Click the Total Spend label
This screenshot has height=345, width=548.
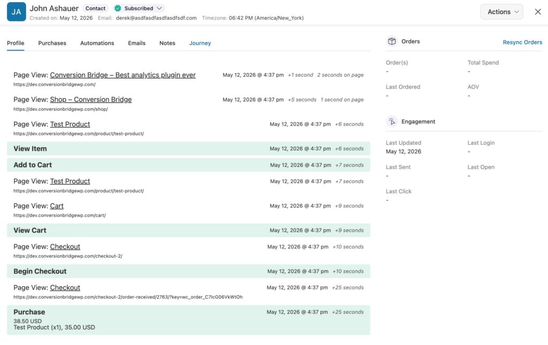[483, 62]
